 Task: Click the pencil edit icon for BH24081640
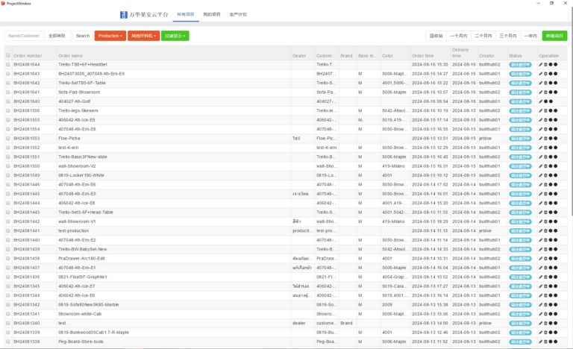[540, 101]
